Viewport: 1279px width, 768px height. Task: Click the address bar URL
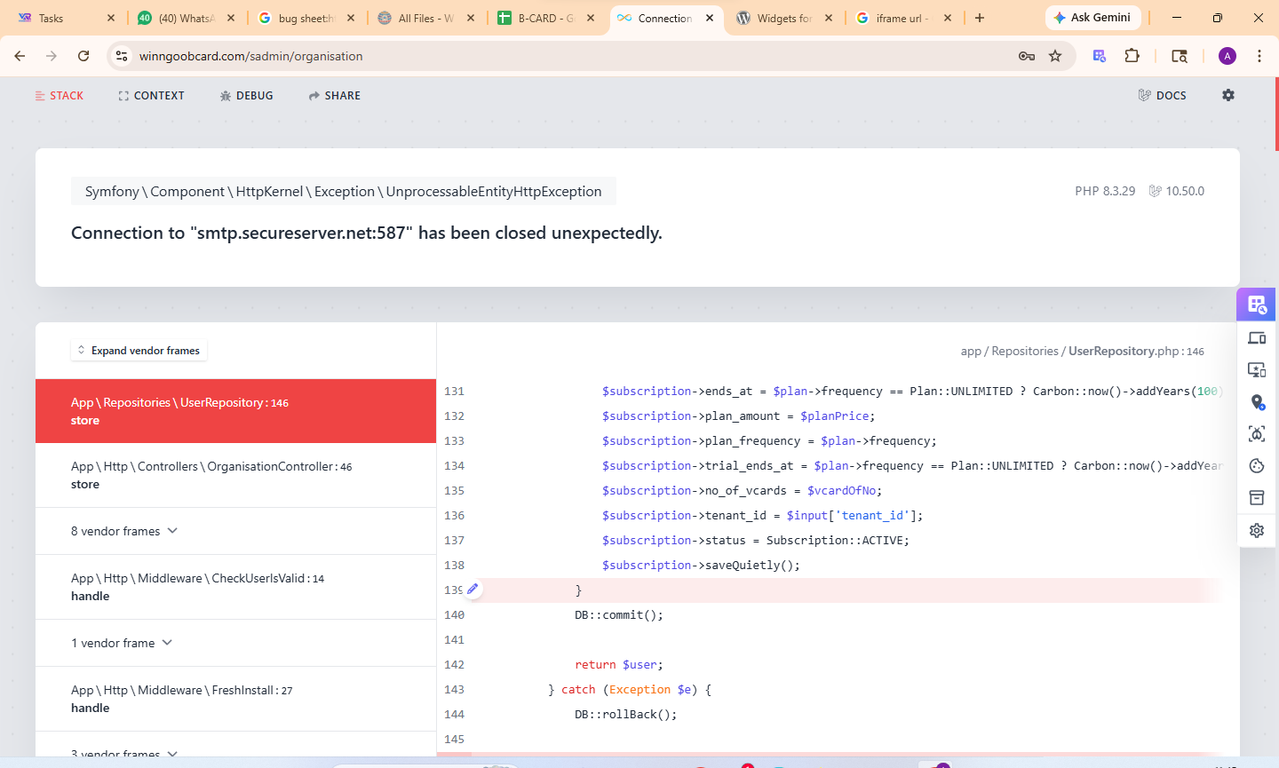tap(251, 56)
